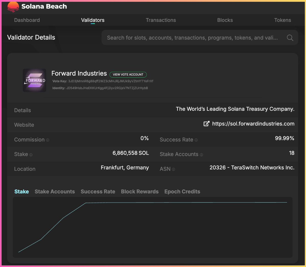The image size is (306, 267).
Task: Click the 6,860,558 SOL stake value
Action: pyautogui.click(x=131, y=153)
